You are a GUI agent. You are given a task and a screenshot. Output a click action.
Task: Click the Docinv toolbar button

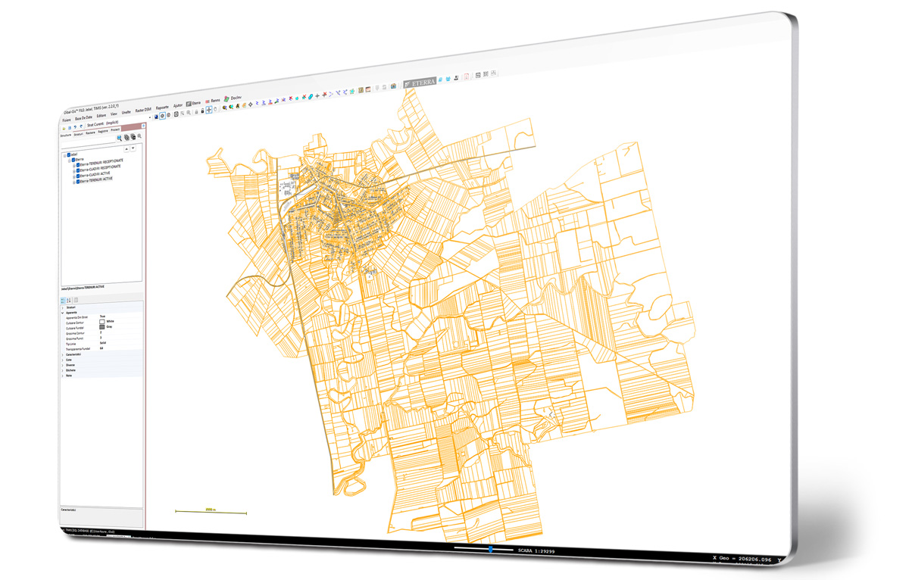tap(232, 97)
